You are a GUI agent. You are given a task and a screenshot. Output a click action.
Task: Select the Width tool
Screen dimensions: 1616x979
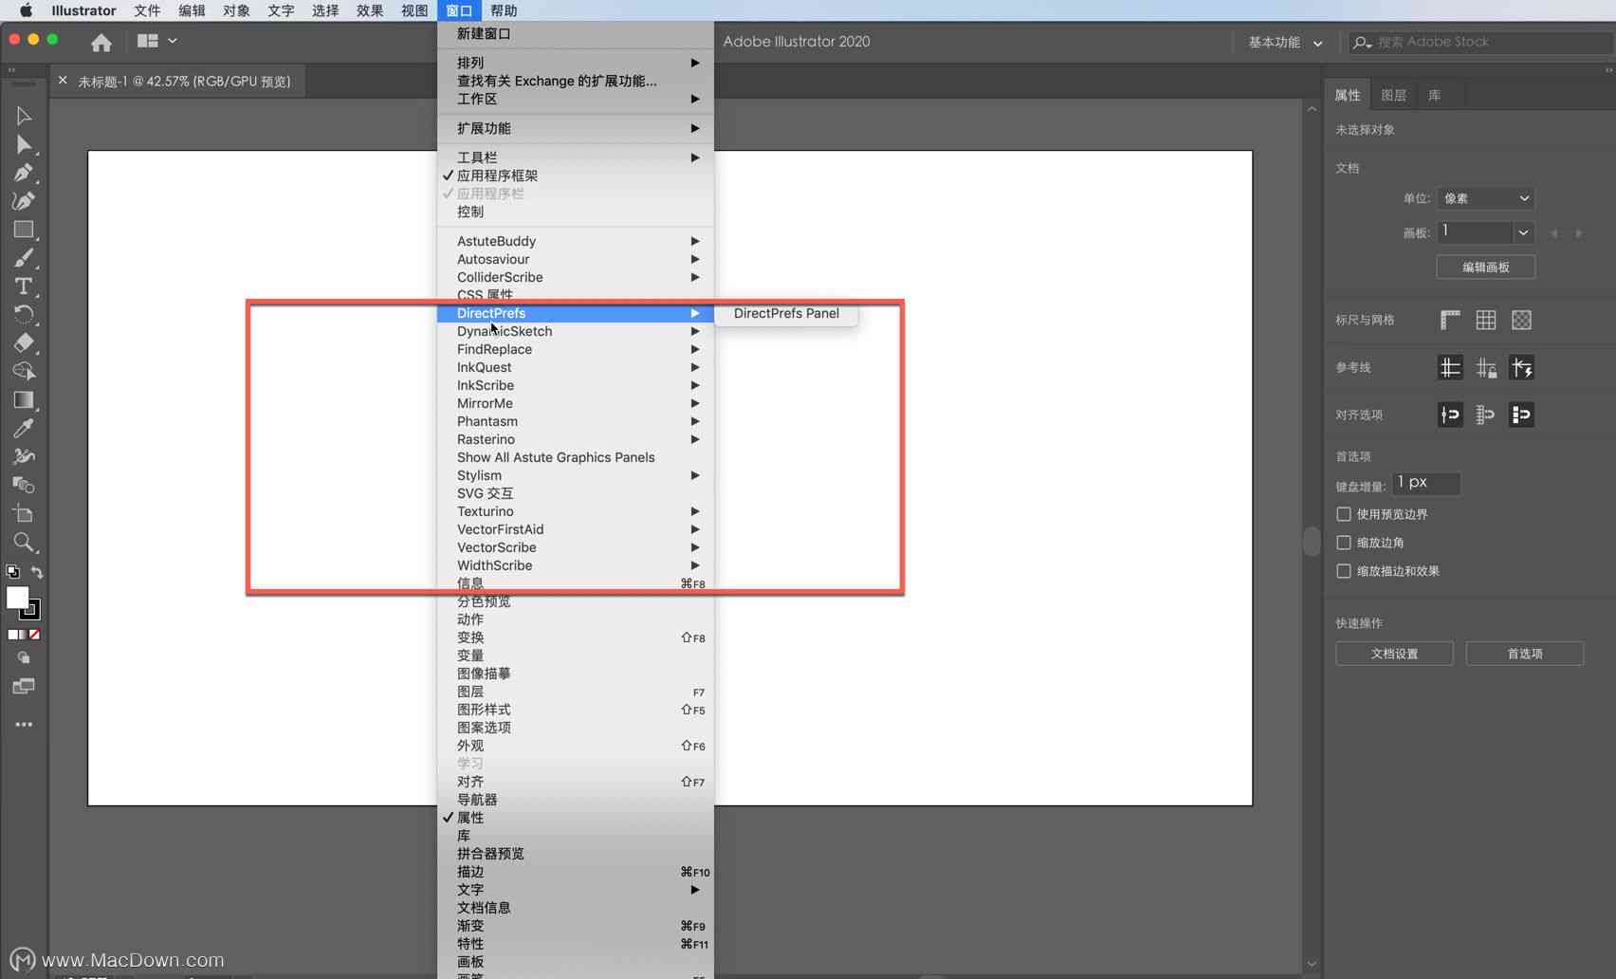point(24,457)
